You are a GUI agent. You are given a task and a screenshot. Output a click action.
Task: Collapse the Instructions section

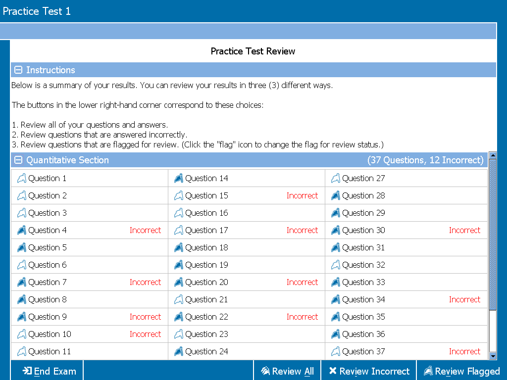tap(18, 70)
